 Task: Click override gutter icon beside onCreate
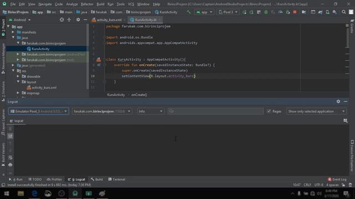[99, 65]
